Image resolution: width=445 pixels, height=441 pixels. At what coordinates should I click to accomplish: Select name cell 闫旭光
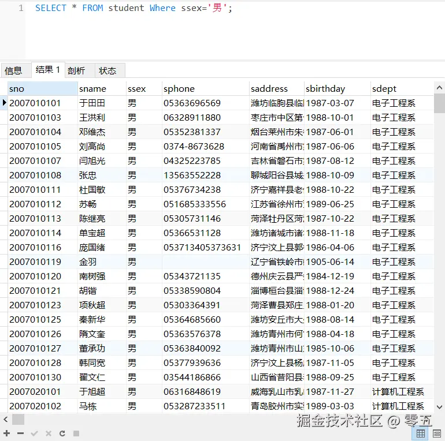(102, 160)
